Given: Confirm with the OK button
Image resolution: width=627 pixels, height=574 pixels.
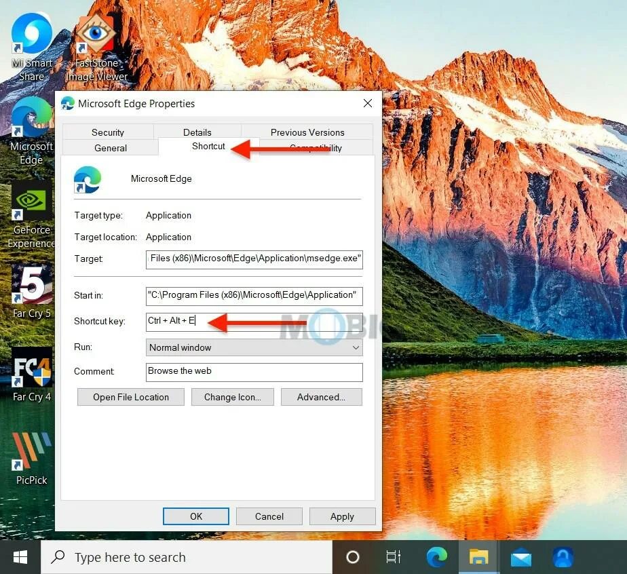Looking at the screenshot, I should [x=196, y=516].
